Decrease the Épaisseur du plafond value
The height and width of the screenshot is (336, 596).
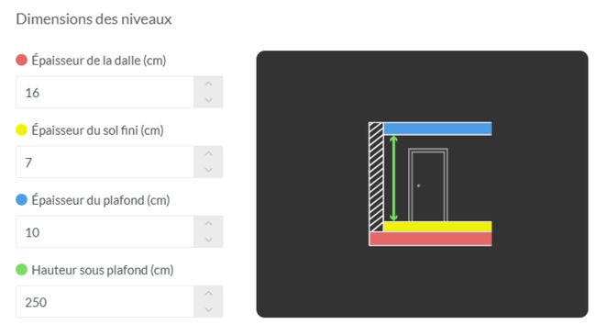pyautogui.click(x=208, y=240)
